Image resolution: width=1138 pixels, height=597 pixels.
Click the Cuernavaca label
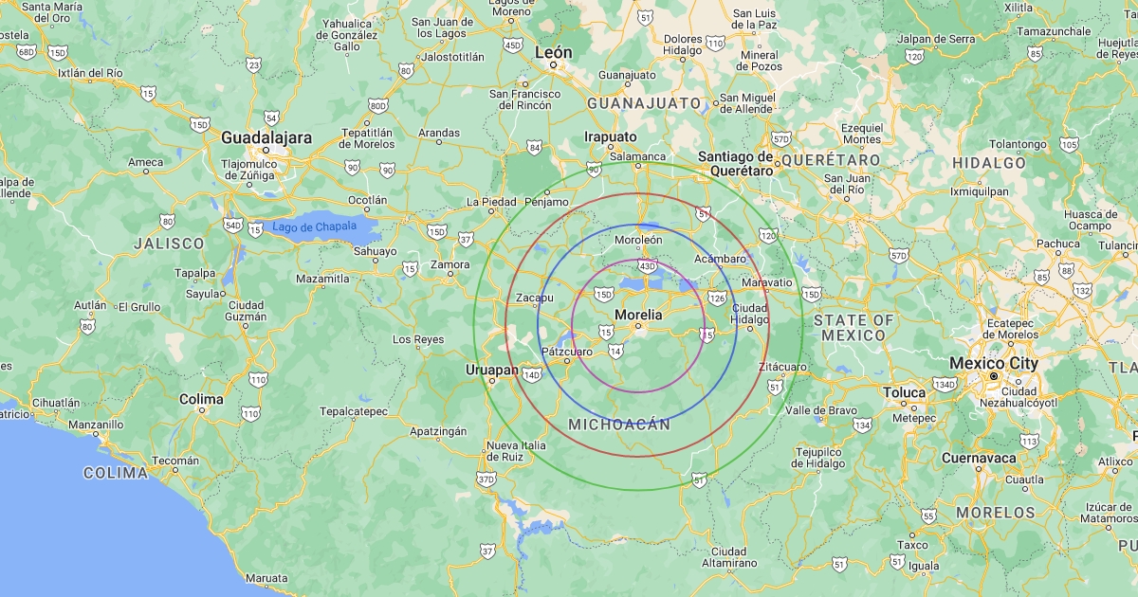[x=979, y=458]
